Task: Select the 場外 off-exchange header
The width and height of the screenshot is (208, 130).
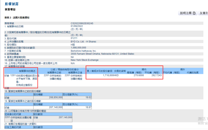Action: pos(183,69)
